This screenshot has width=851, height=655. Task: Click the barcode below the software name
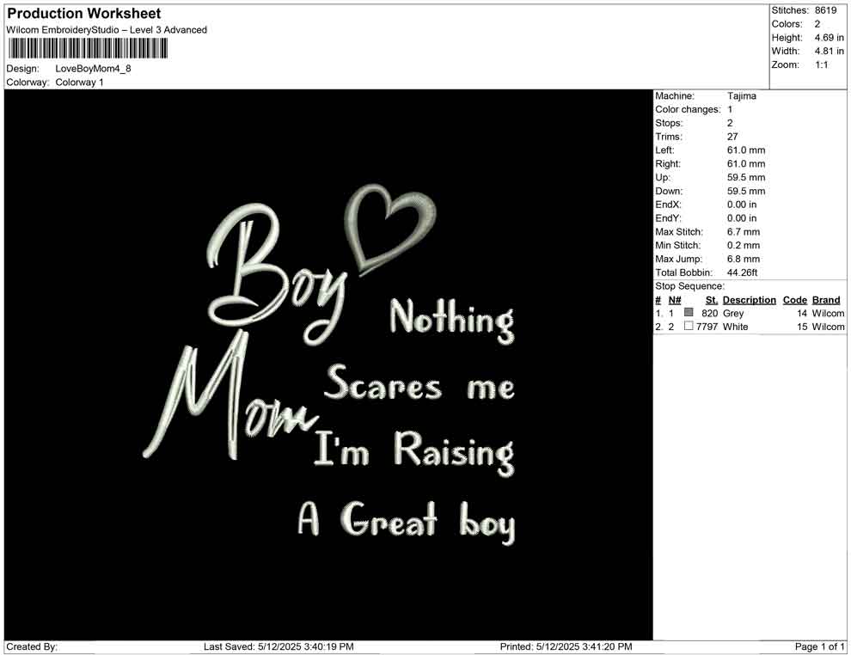tap(88, 48)
